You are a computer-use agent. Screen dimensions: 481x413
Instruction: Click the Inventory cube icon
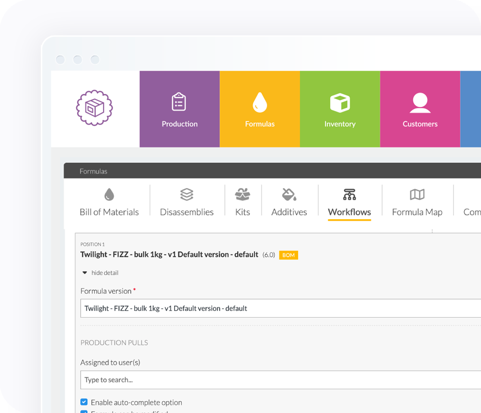click(340, 103)
